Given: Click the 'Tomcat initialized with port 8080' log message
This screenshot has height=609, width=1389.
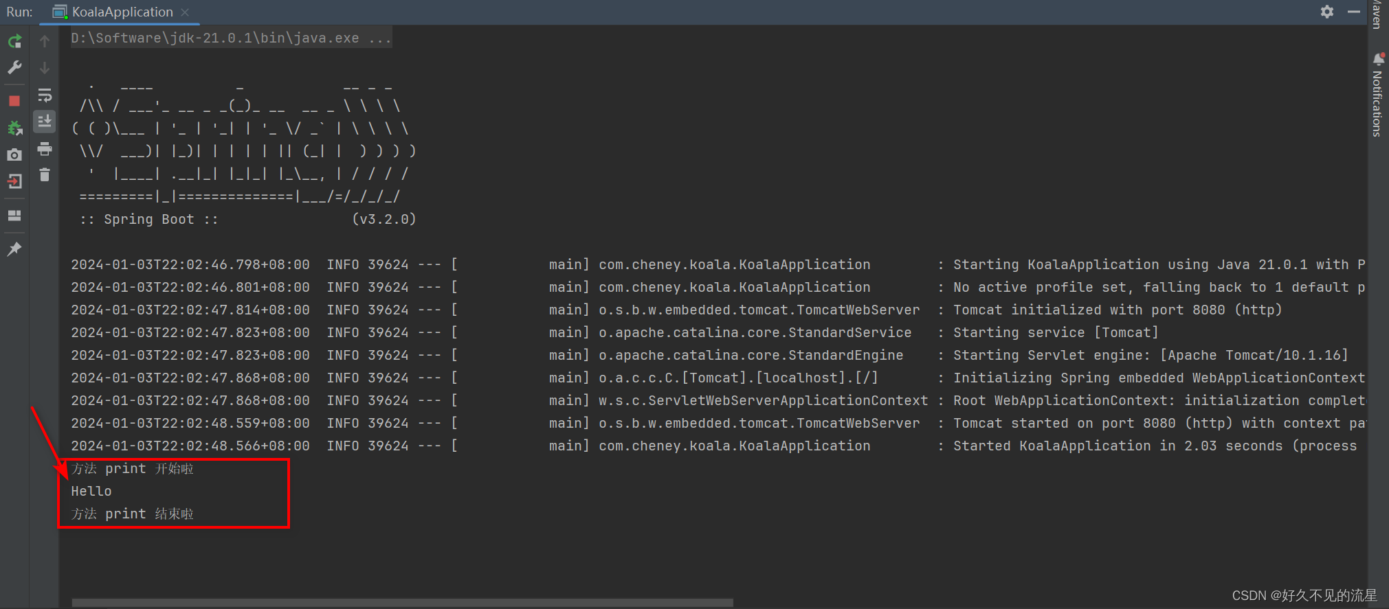Looking at the screenshot, I should pos(1118,310).
